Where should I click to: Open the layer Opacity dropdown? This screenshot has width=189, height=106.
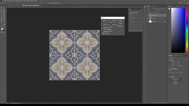162,11
